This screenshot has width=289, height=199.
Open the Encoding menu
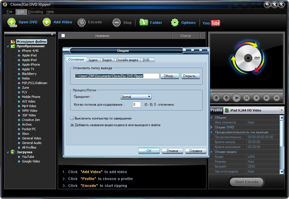point(36,12)
